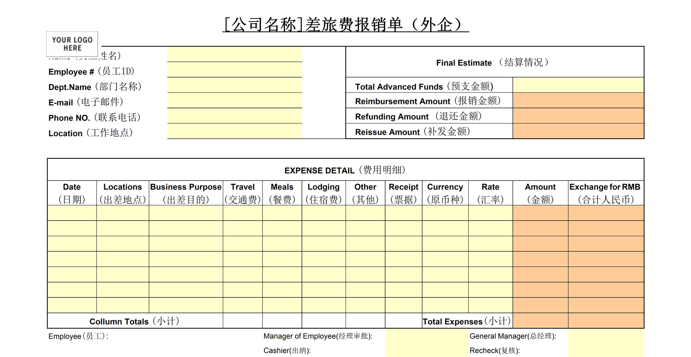Click the Date column header
The width and height of the screenshot is (691, 357).
click(x=72, y=193)
